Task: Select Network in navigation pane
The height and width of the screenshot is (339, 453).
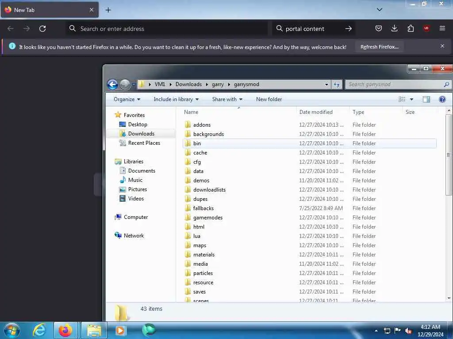Action: 134,236
